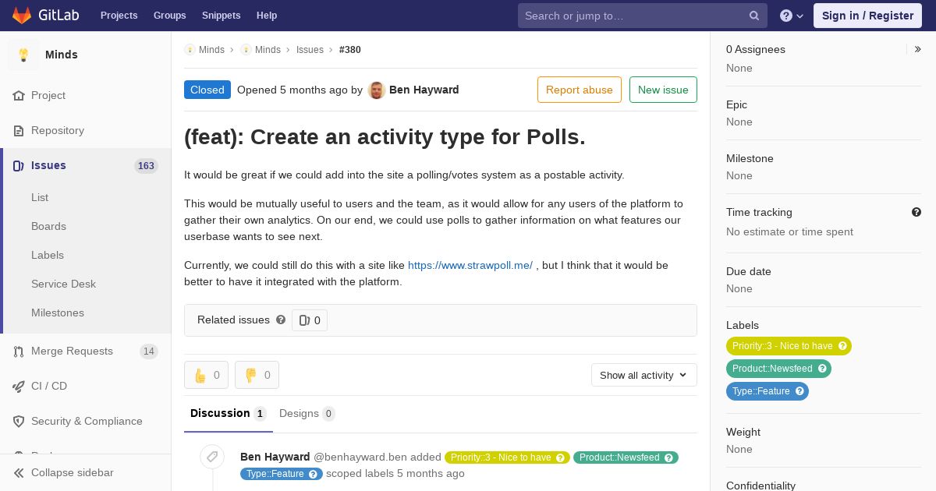Give a thumbs down reaction
This screenshot has height=491, width=936.
(257, 375)
